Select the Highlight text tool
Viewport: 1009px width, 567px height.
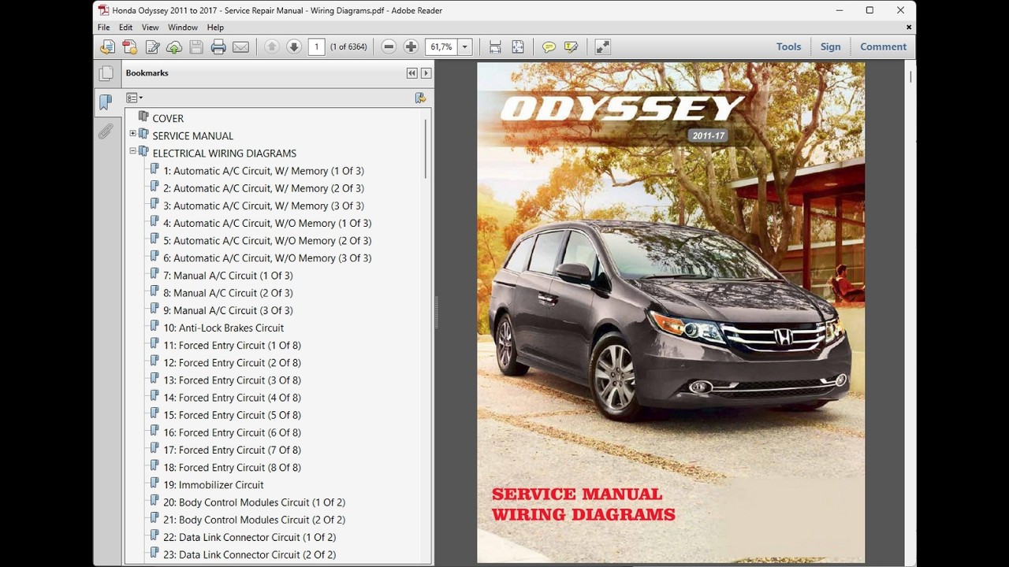[x=572, y=47]
